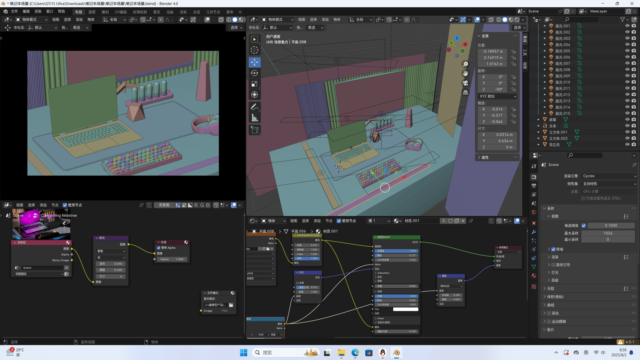Image resolution: width=640 pixels, height=360 pixels.
Task: Open File Explorer from the taskbar
Action: coord(341,353)
